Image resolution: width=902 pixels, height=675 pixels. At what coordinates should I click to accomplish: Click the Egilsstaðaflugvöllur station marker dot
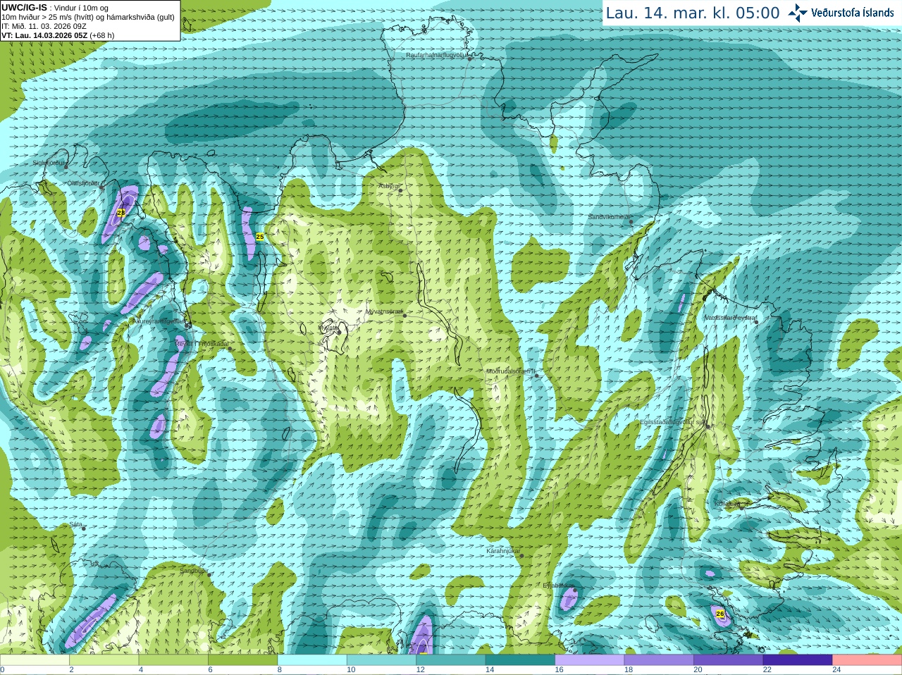coord(708,426)
